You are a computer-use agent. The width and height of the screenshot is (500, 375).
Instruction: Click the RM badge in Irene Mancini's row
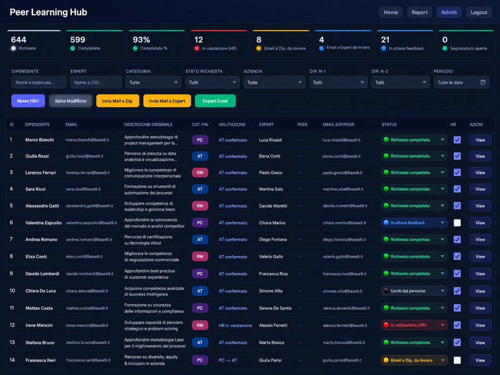[x=200, y=325]
